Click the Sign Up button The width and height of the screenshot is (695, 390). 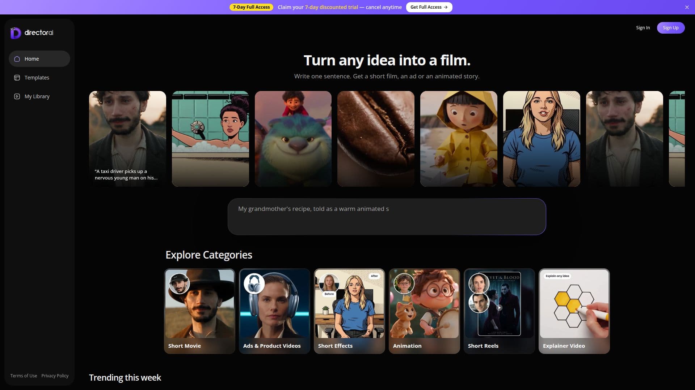[x=671, y=28]
